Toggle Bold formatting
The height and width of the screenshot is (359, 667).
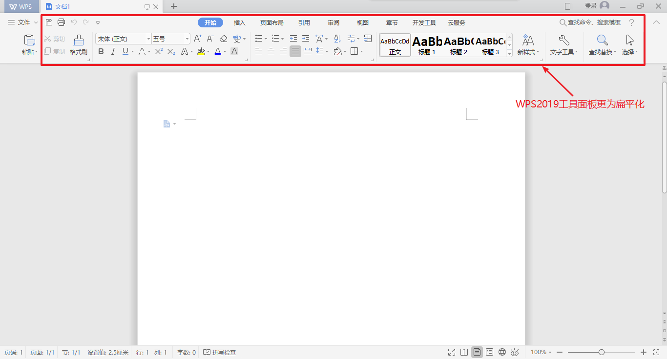pyautogui.click(x=101, y=51)
